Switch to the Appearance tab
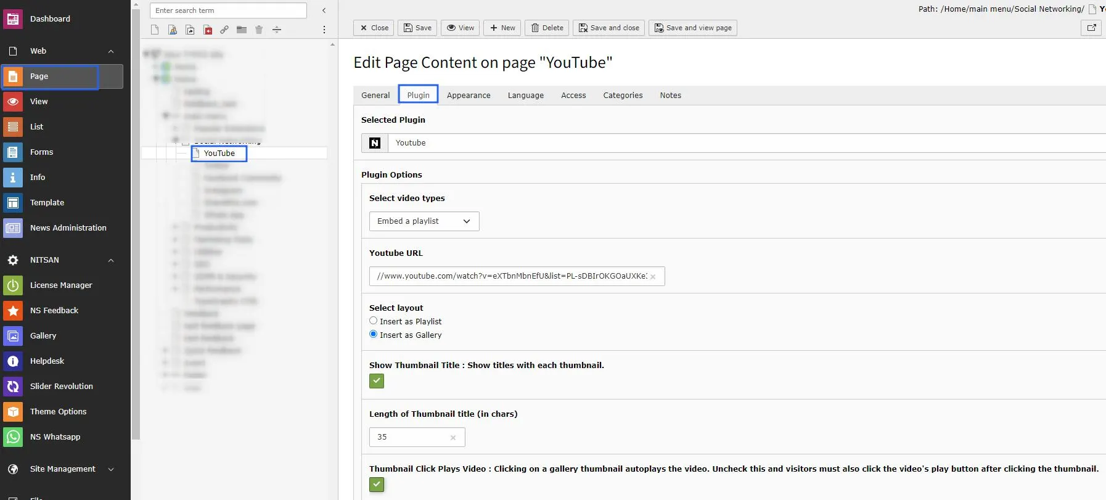 pos(469,96)
